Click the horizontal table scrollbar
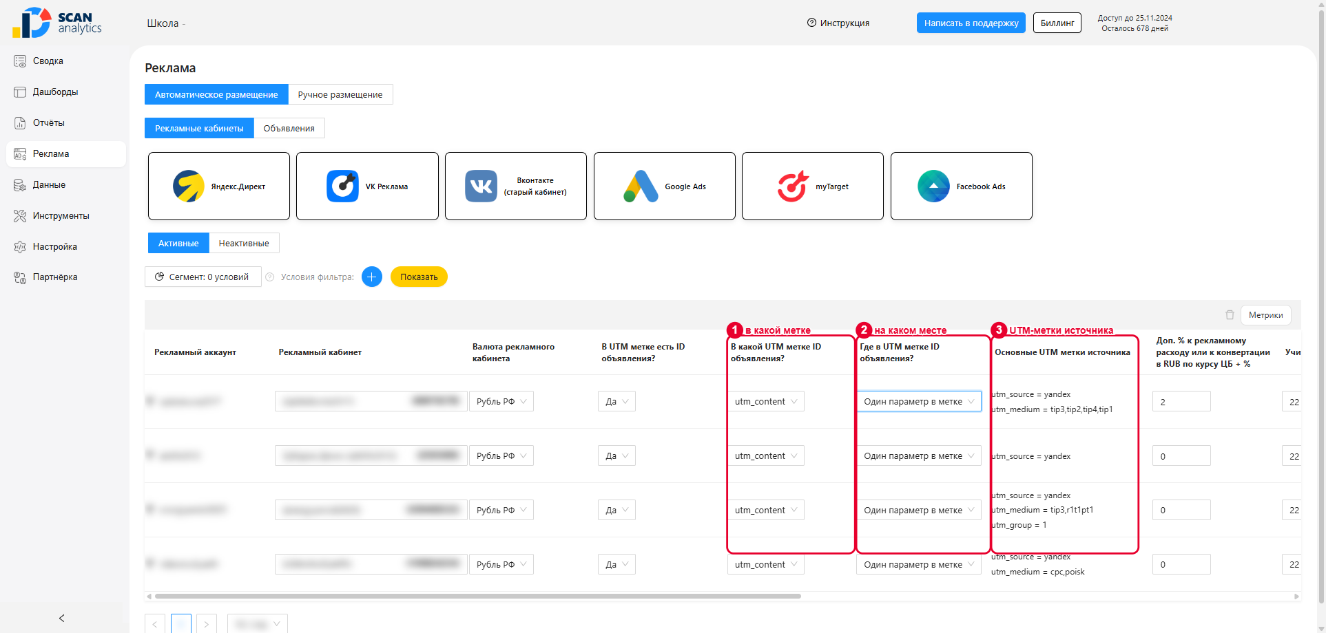Image resolution: width=1326 pixels, height=633 pixels. point(478,597)
